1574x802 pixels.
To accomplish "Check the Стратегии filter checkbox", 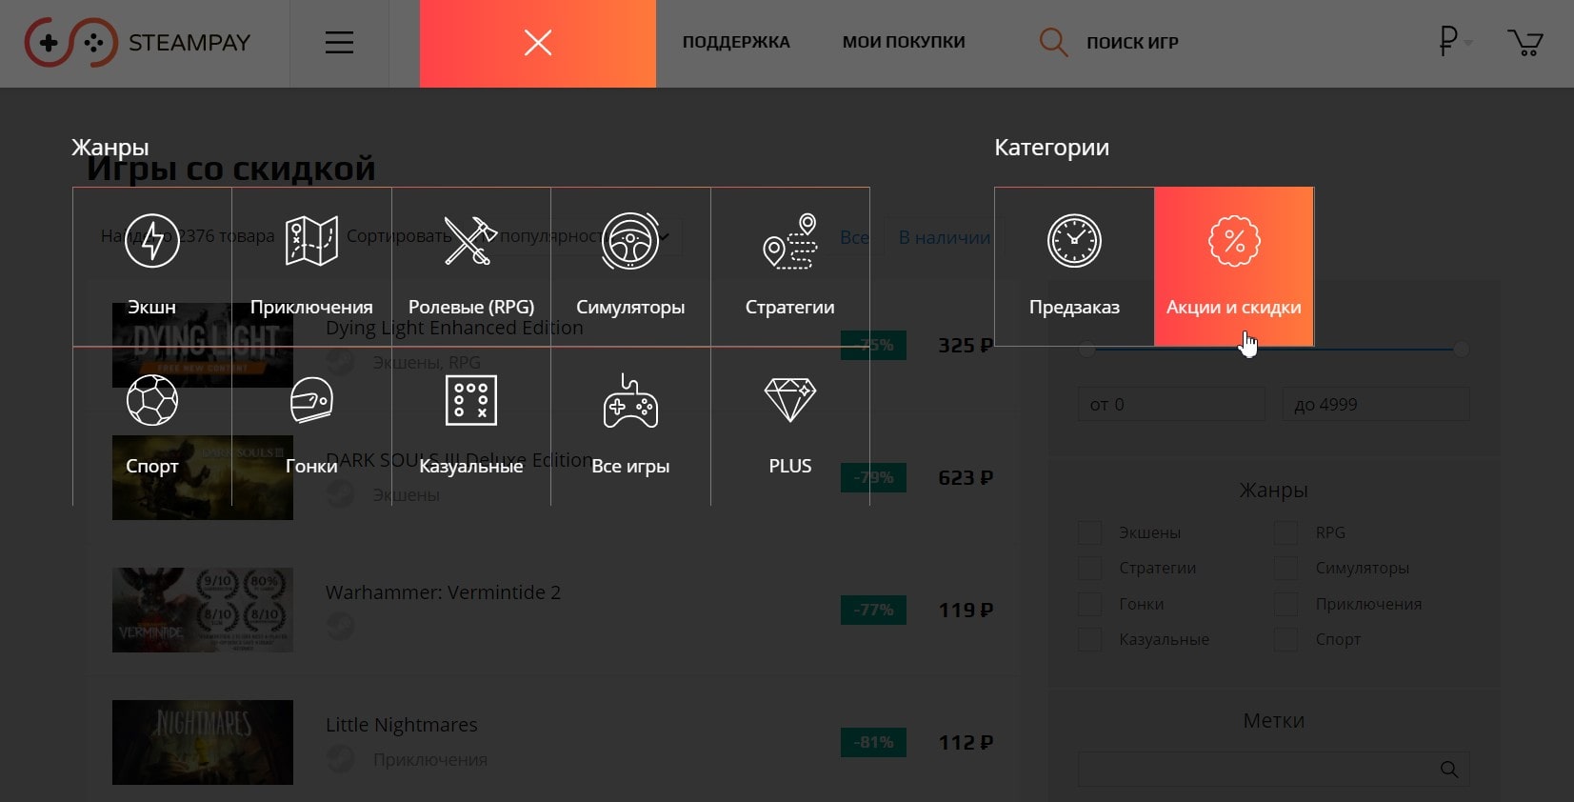I will [1089, 569].
